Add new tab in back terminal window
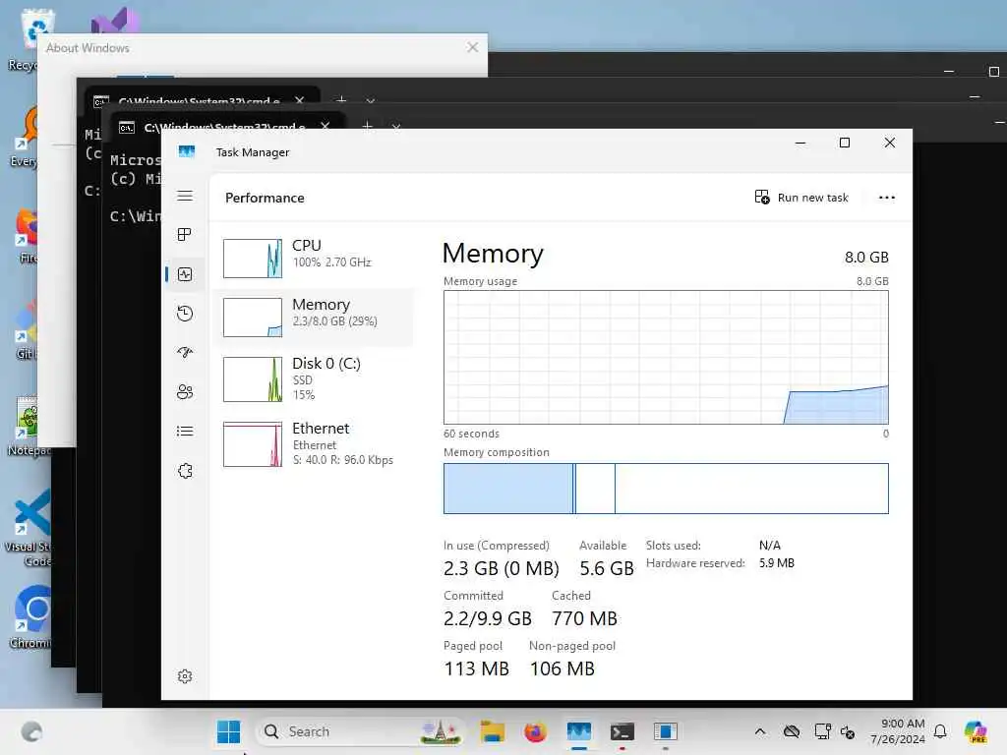Screen dimensions: 1007x755 (341, 100)
